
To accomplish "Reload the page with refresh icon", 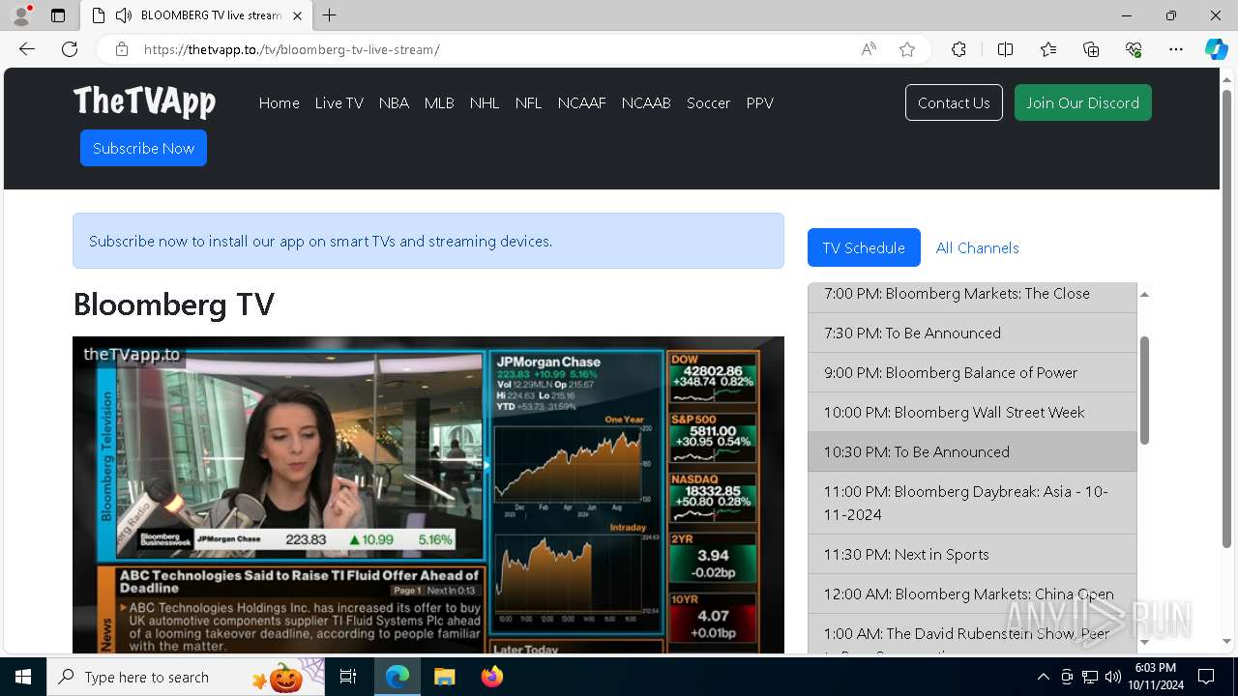I will (x=70, y=49).
